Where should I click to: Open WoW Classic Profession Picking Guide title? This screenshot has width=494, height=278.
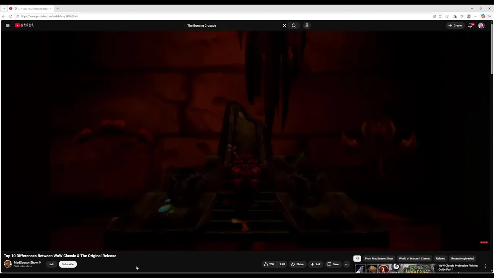coord(458,268)
